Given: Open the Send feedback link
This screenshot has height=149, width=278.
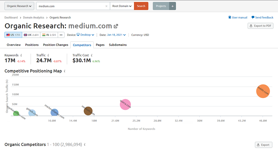Looking at the screenshot, I should coord(264,18).
